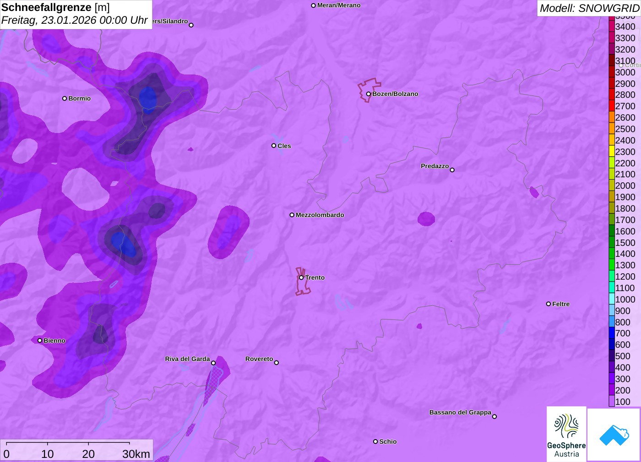Screen dimensions: 641x462
Task: Click the GeoSphere Austria logo
Action: click(566, 434)
